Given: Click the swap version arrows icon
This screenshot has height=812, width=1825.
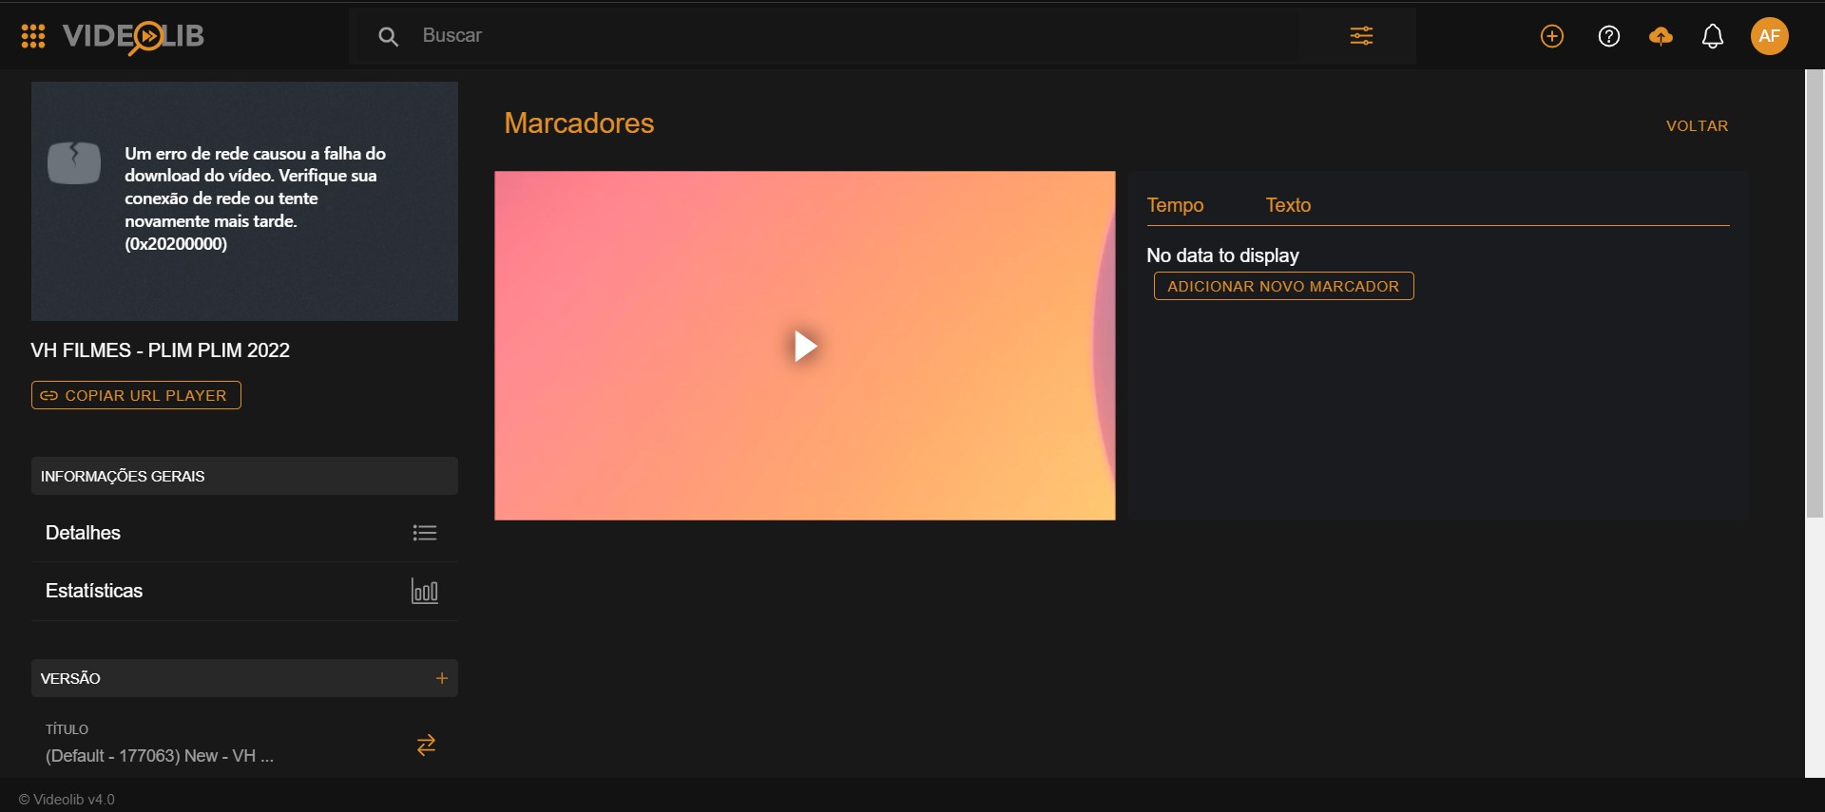Looking at the screenshot, I should click(426, 745).
